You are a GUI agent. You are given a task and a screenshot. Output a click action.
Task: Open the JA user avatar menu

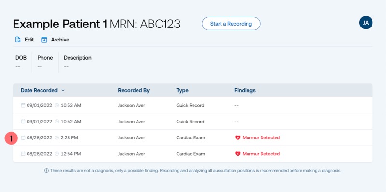pyautogui.click(x=366, y=23)
